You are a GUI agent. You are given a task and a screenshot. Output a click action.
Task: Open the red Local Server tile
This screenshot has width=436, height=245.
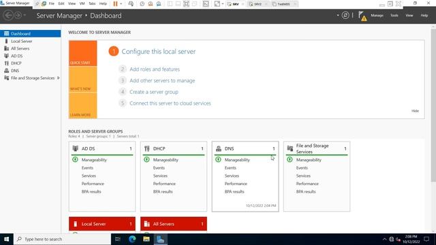[x=102, y=224]
